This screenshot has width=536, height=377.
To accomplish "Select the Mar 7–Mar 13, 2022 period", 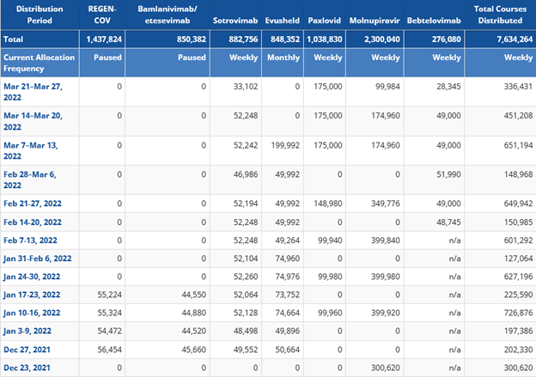I will [x=34, y=149].
